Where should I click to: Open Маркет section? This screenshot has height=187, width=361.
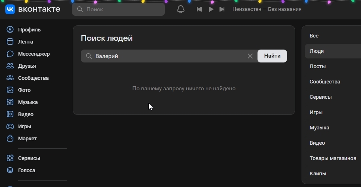(x=27, y=139)
